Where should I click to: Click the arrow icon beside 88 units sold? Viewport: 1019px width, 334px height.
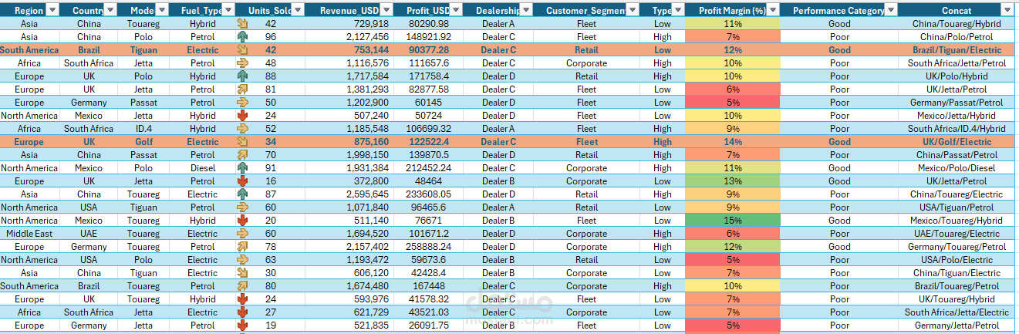(243, 76)
